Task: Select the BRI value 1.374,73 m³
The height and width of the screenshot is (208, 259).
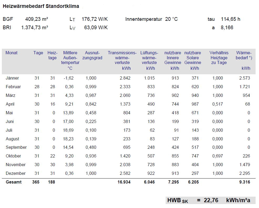Action: (34, 28)
